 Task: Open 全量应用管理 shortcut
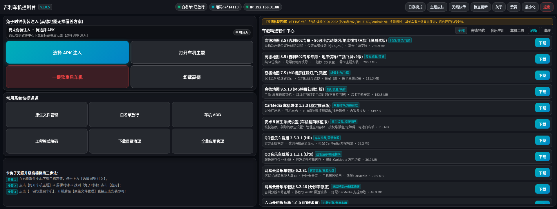pyautogui.click(x=212, y=141)
